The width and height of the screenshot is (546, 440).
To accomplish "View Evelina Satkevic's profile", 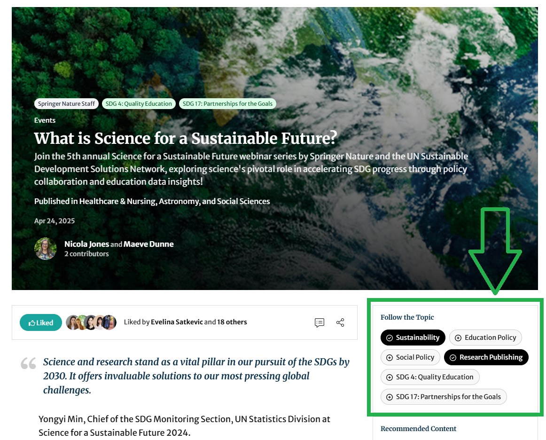I will pyautogui.click(x=177, y=322).
